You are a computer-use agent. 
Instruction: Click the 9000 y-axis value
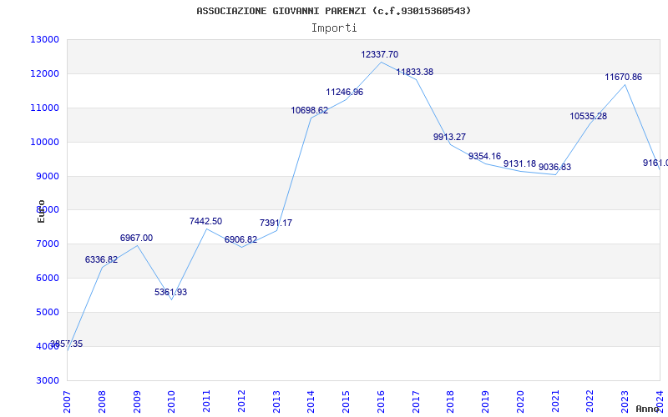[x=47, y=176]
